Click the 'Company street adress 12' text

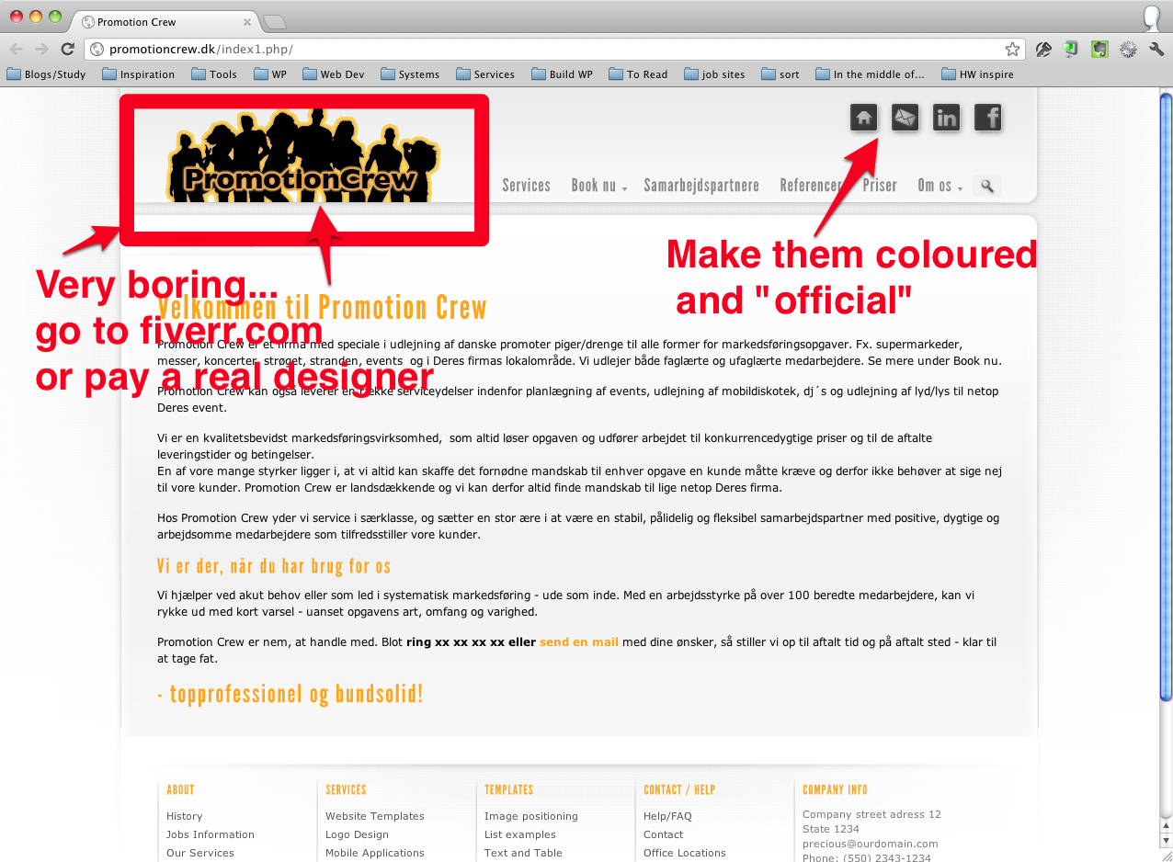[x=871, y=814]
